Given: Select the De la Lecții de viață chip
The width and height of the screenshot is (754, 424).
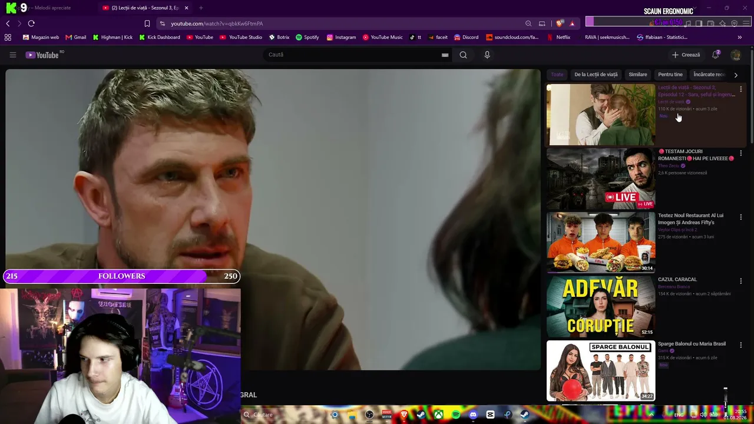Looking at the screenshot, I should pyautogui.click(x=596, y=75).
